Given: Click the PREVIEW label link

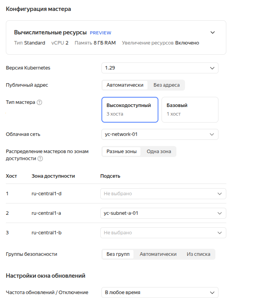Looking at the screenshot, I should (x=100, y=33).
